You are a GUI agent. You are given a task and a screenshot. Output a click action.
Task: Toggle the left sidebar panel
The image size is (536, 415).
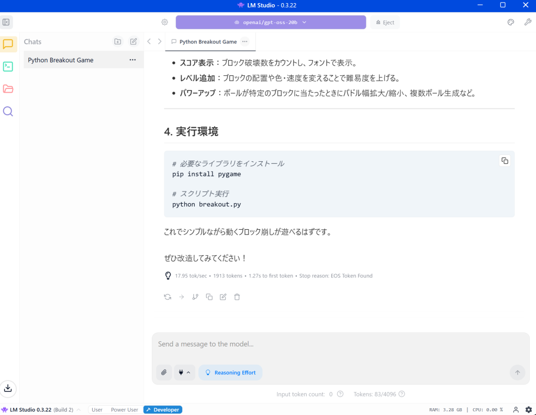(x=6, y=23)
